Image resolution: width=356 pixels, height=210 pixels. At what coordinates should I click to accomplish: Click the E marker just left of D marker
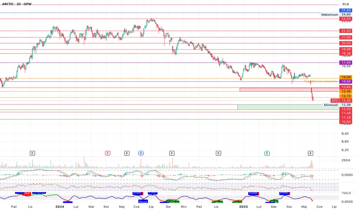pyautogui.click(x=127, y=153)
